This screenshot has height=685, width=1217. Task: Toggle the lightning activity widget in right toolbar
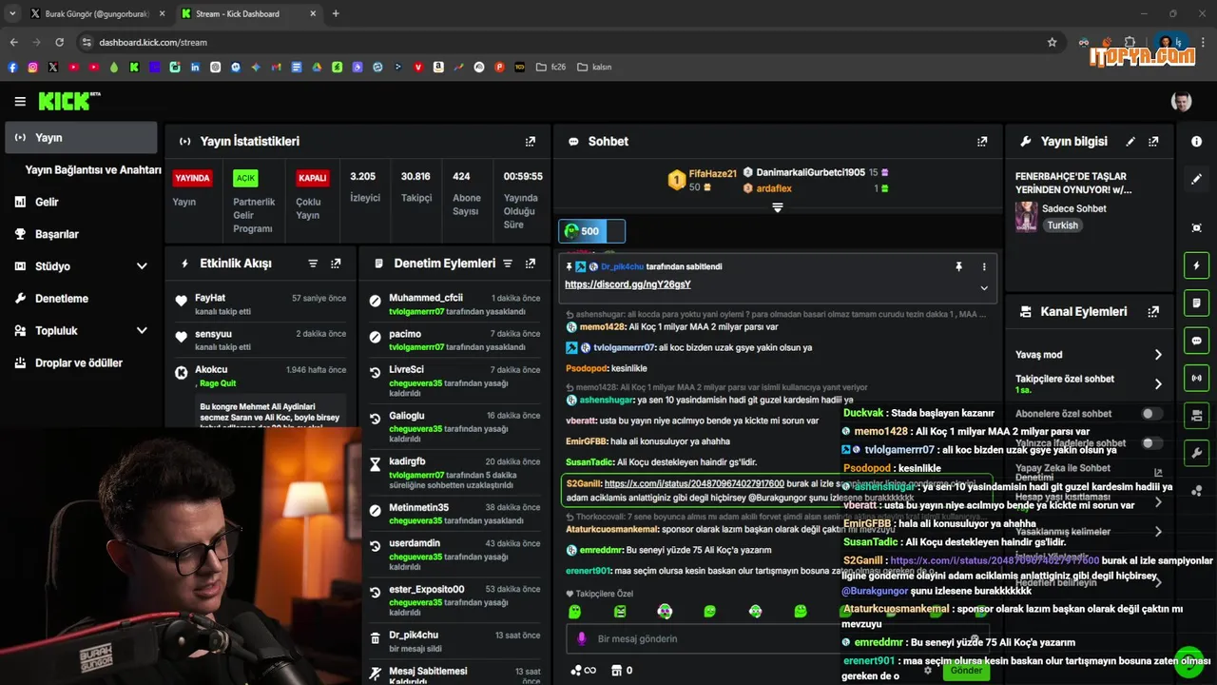click(1196, 265)
